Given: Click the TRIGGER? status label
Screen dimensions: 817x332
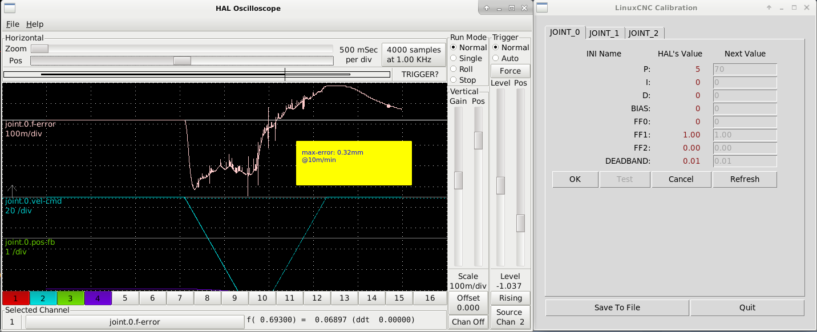Looking at the screenshot, I should [420, 74].
